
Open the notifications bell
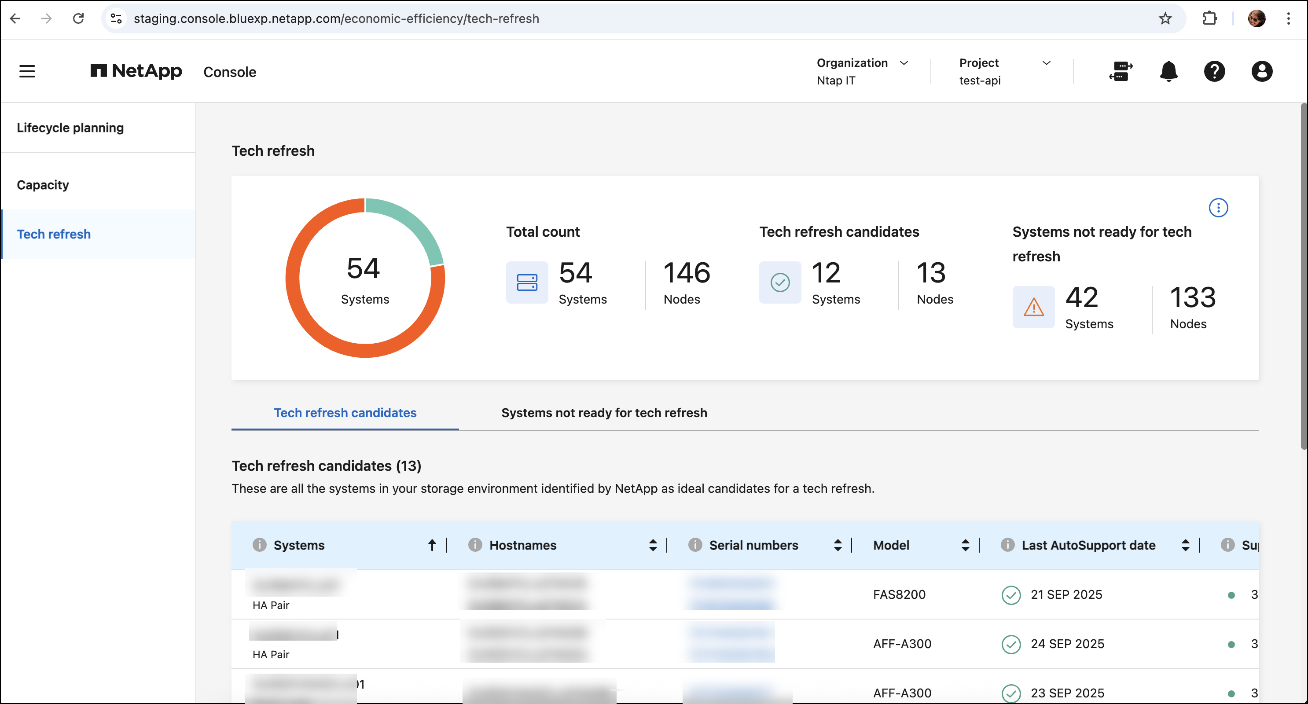[1168, 72]
